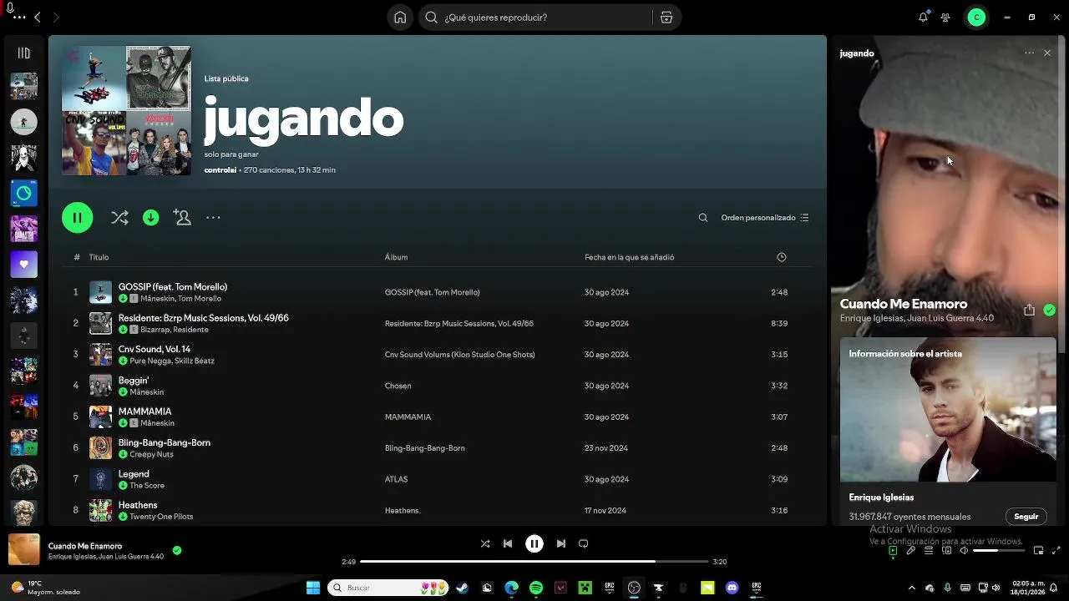
Task: Open Windows Start menu
Action: click(x=313, y=588)
